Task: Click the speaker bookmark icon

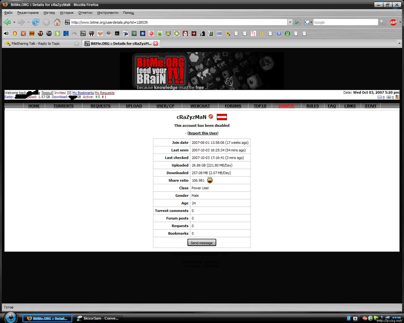Action: [6, 33]
